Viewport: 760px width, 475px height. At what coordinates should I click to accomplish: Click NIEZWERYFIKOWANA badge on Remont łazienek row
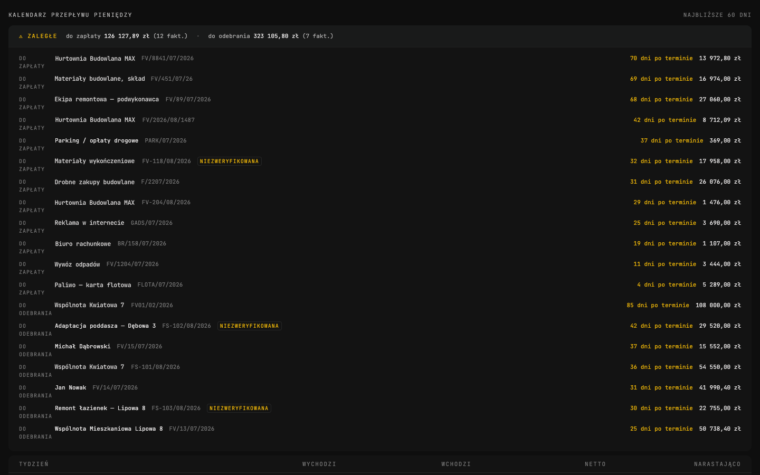point(239,408)
